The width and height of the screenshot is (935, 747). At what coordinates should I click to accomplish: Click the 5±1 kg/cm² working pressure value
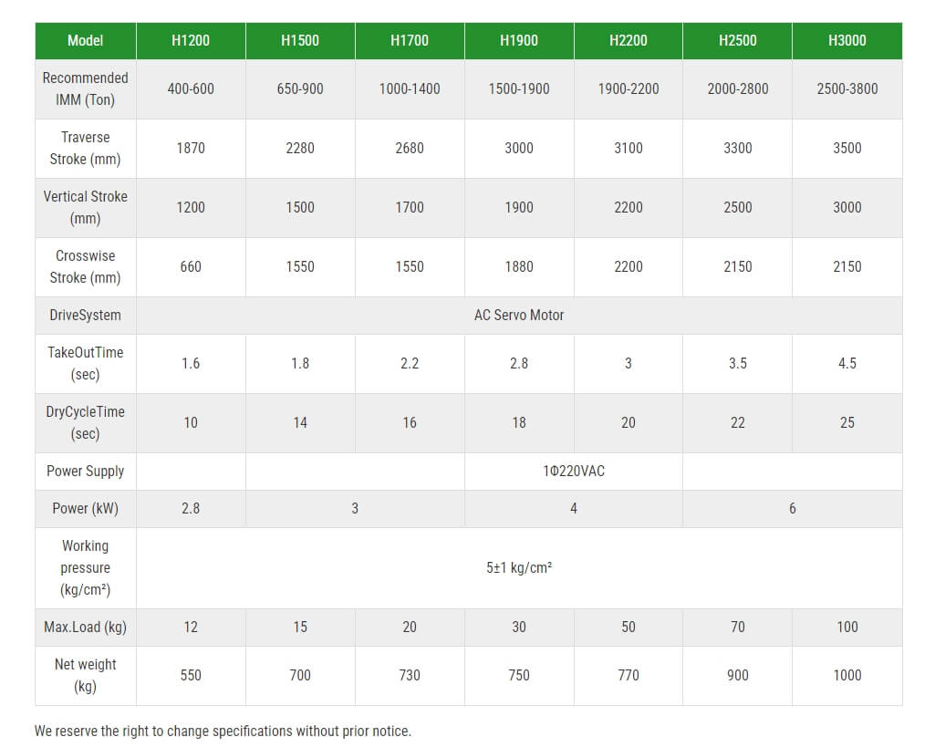(x=519, y=568)
